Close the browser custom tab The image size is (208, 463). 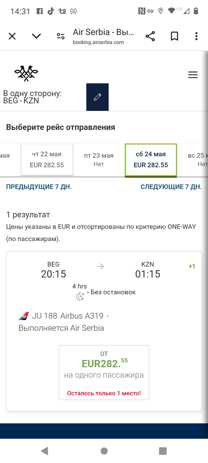pyautogui.click(x=12, y=36)
